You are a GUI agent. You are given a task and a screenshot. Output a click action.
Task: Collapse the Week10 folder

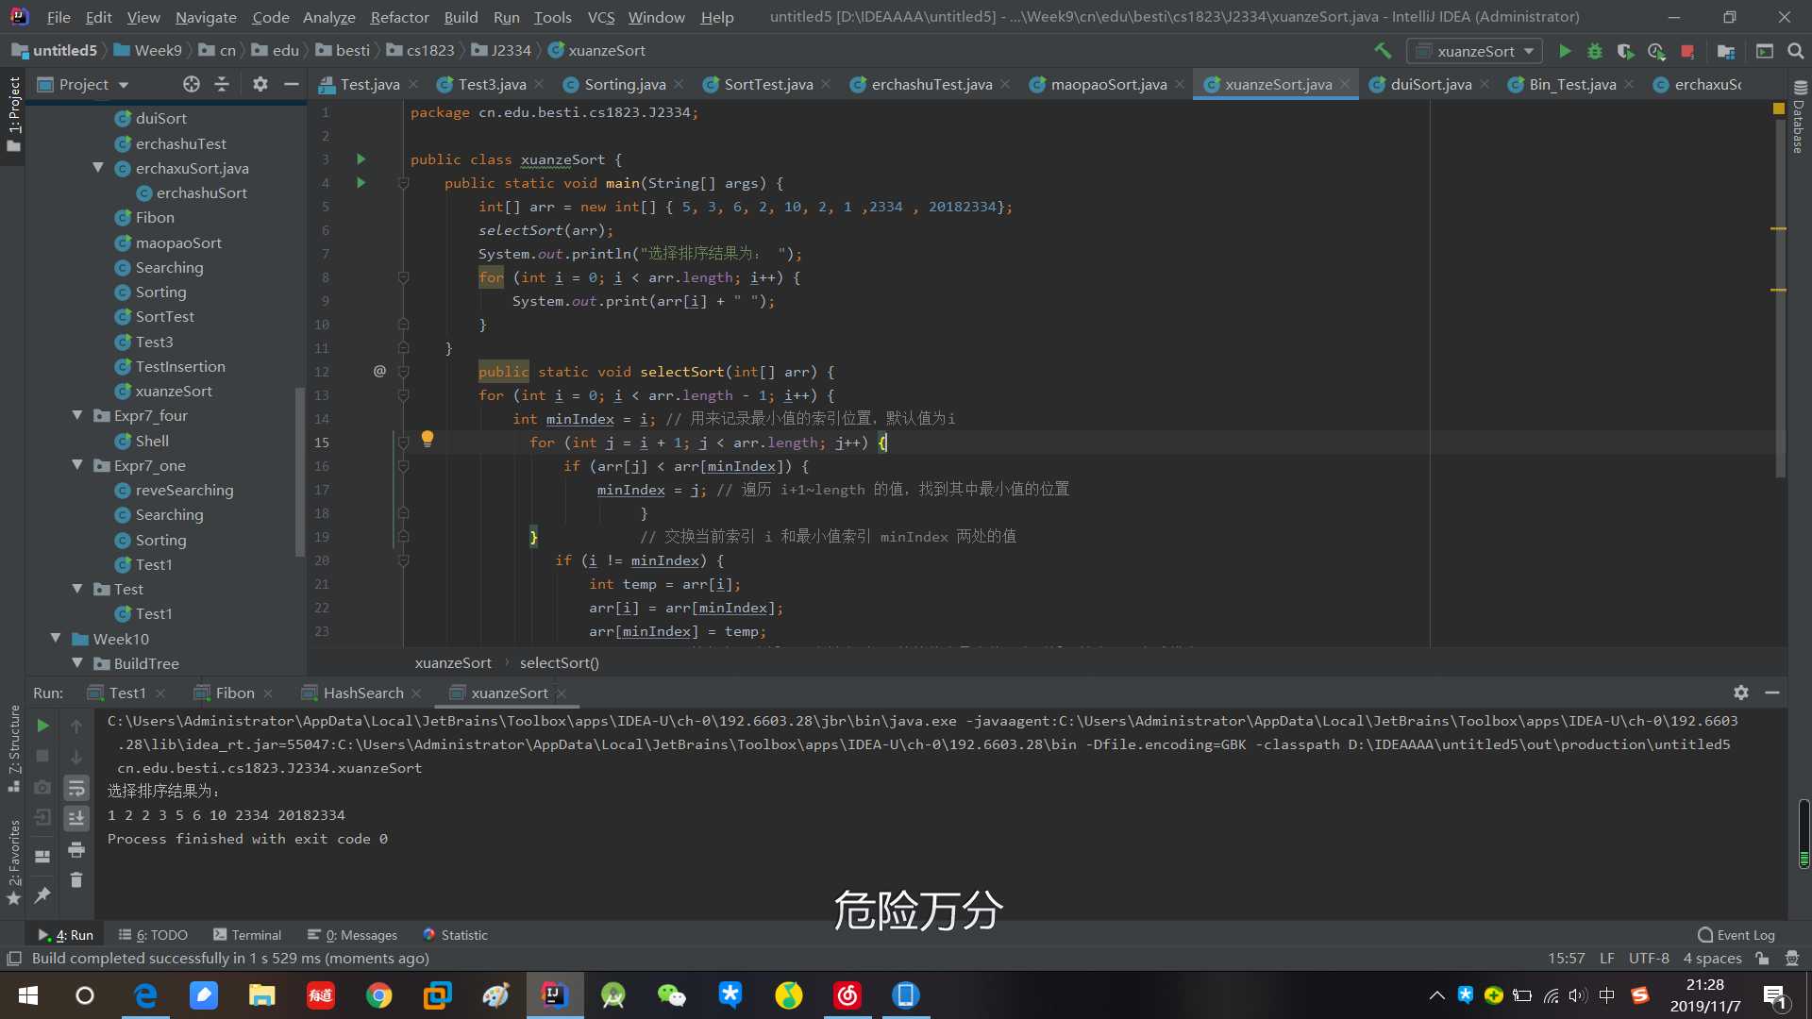pos(56,639)
